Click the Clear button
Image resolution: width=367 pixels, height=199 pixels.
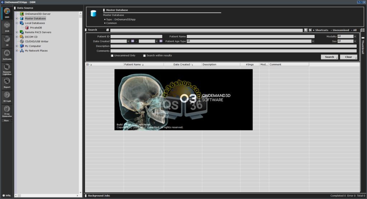[x=348, y=57]
